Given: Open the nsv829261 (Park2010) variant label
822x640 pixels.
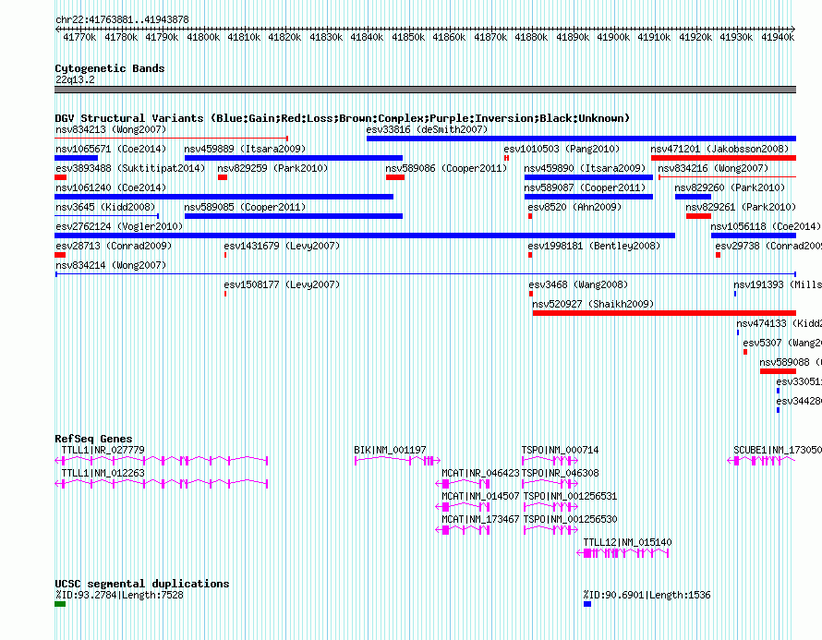Looking at the screenshot, I should click(741, 207).
